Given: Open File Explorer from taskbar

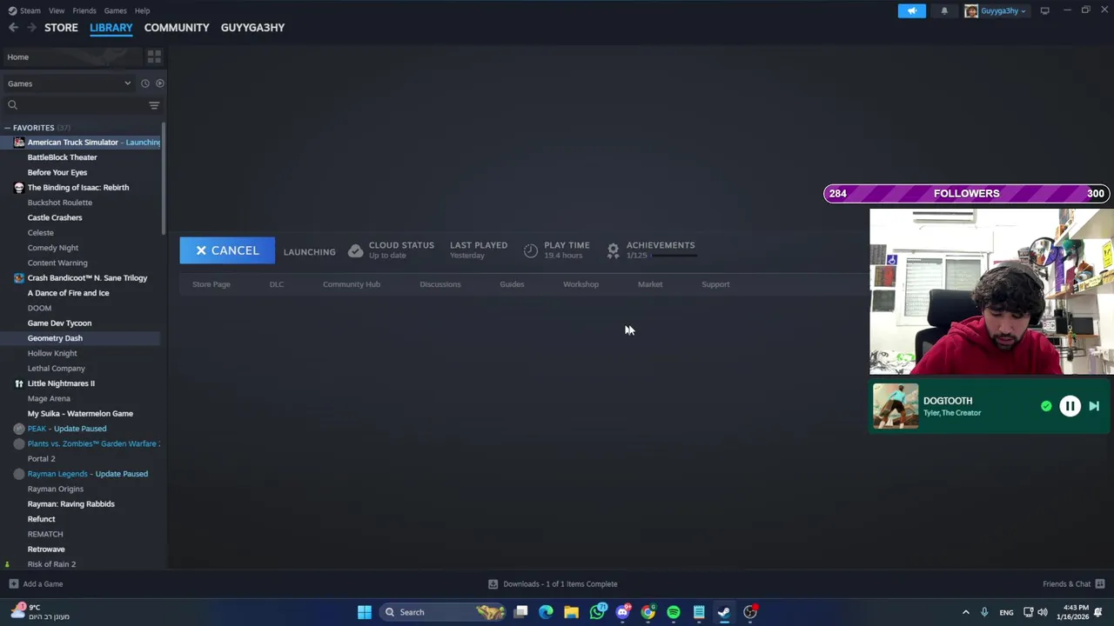Looking at the screenshot, I should pyautogui.click(x=571, y=612).
